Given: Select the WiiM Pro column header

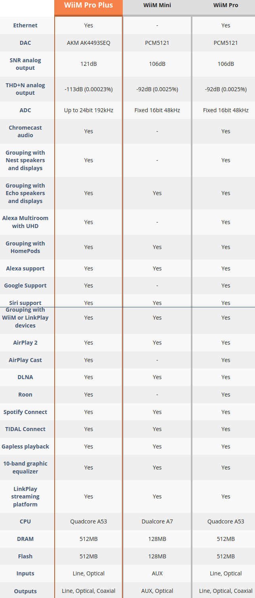Looking at the screenshot, I should [226, 6].
